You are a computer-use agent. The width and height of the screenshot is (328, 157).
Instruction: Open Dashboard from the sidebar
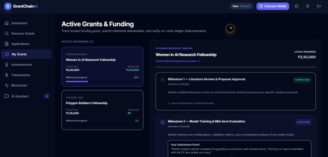(27, 23)
